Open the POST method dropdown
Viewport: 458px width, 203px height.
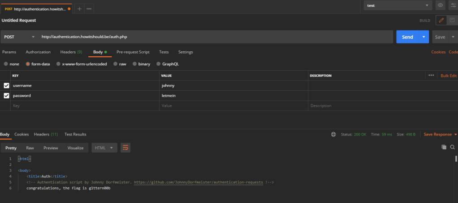(x=19, y=37)
